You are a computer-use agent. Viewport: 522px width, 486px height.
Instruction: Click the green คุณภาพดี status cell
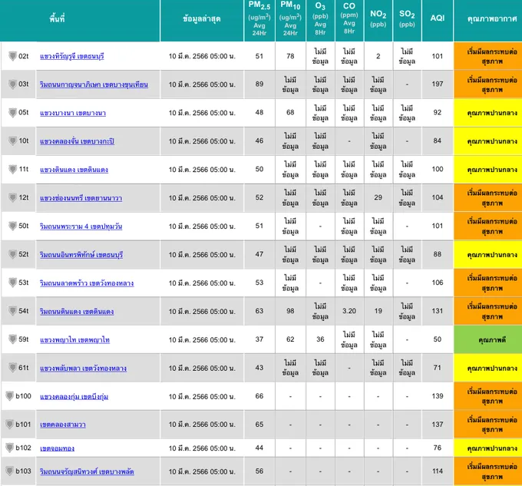click(487, 339)
